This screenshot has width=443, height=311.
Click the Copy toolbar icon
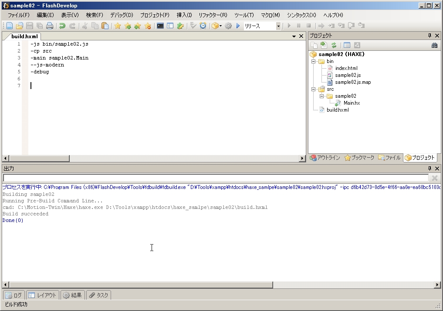(95, 26)
